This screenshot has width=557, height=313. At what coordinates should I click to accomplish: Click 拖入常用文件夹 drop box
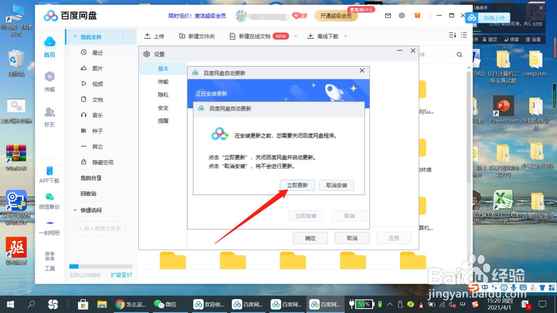pyautogui.click(x=100, y=228)
